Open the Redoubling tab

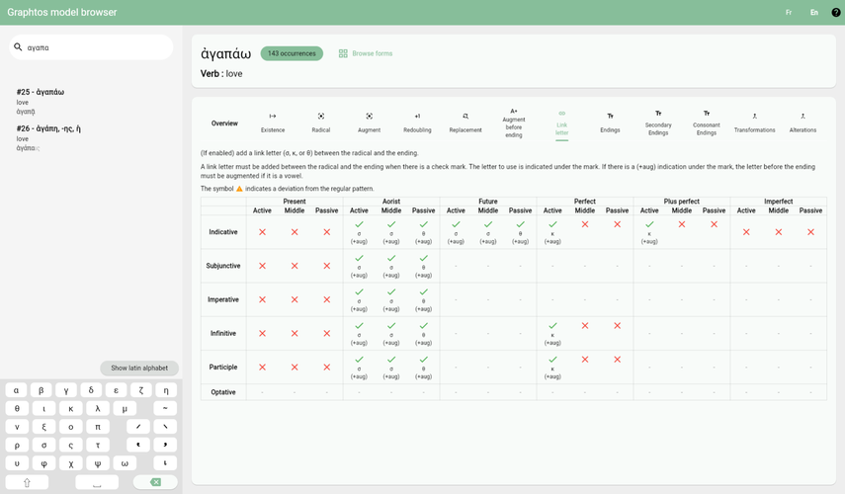(x=417, y=123)
